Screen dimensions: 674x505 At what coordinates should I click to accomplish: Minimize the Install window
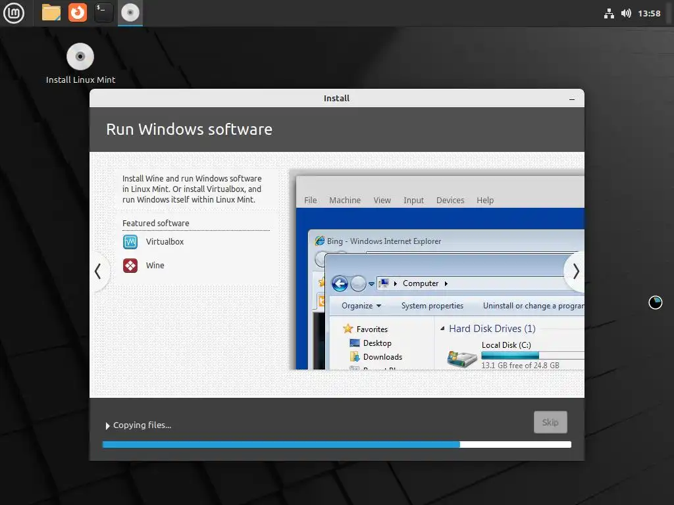tap(572, 99)
